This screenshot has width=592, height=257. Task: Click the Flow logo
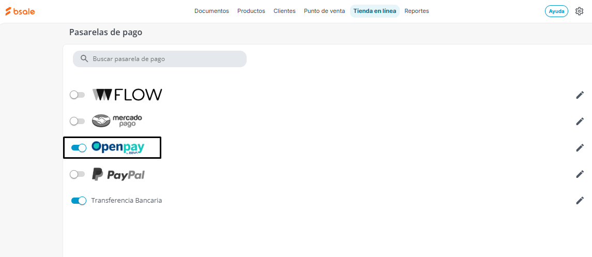point(127,95)
